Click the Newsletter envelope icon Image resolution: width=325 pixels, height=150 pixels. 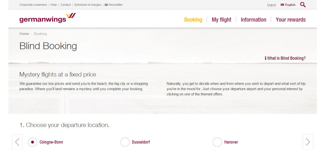pos(106,5)
